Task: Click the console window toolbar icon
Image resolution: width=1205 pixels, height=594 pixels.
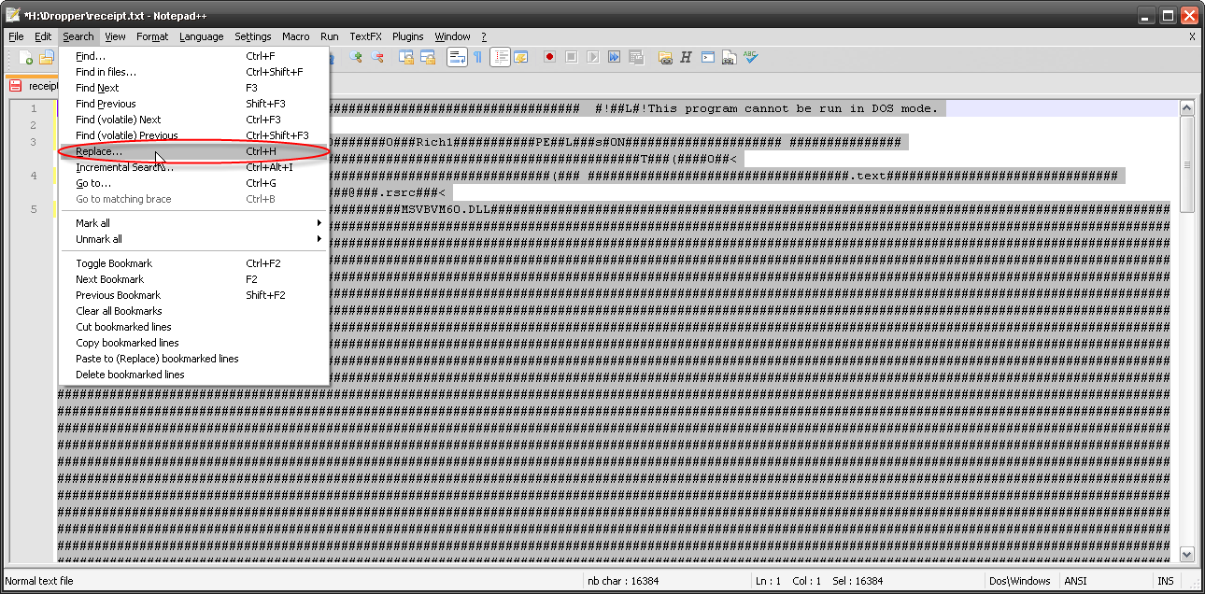Action: [708, 57]
